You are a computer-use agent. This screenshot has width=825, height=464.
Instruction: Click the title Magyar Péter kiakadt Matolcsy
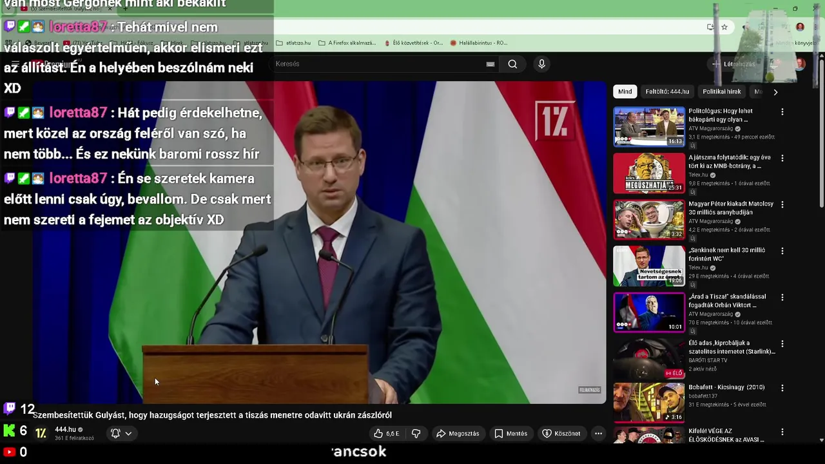coord(731,208)
